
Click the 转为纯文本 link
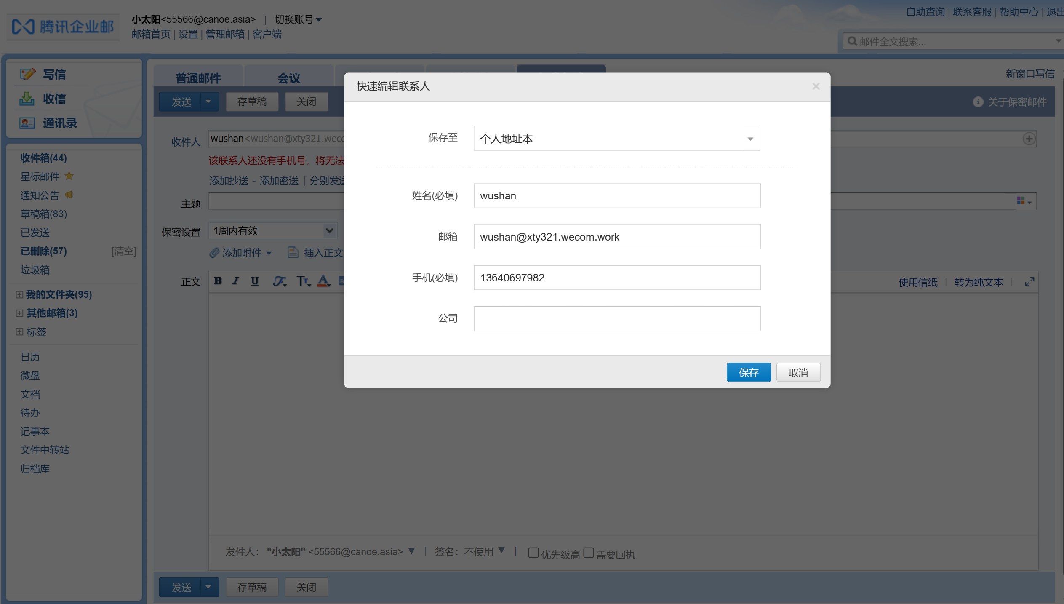[979, 282]
